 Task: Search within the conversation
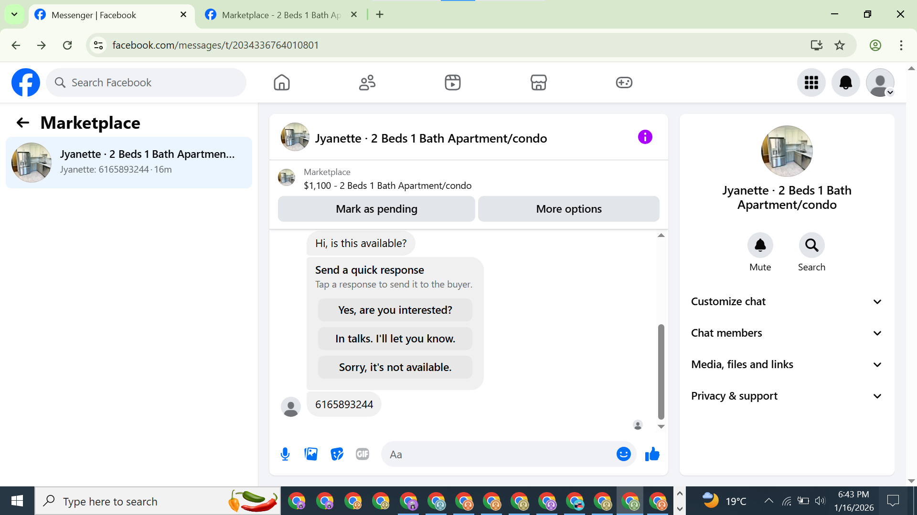click(x=811, y=246)
